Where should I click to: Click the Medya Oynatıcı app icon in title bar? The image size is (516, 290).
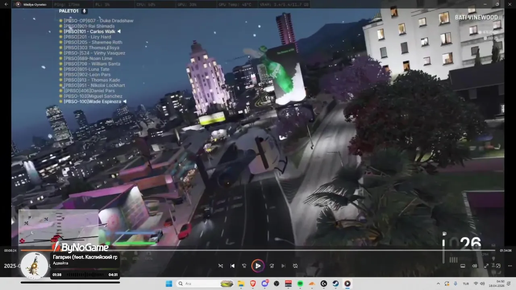point(18,4)
